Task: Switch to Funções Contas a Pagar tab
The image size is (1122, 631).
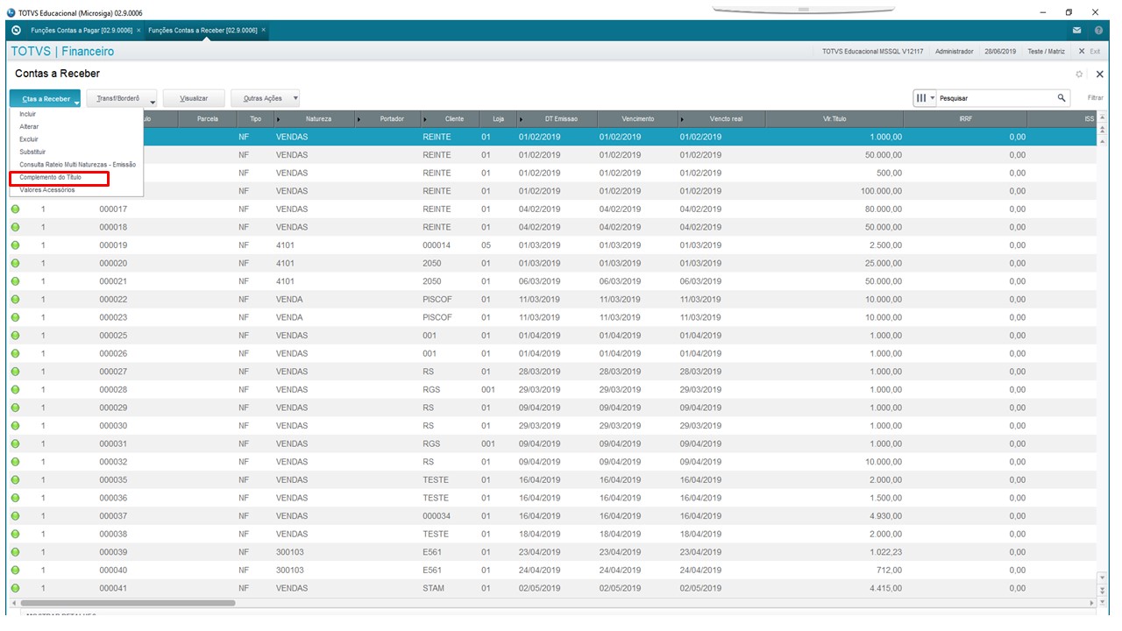Action: (82, 30)
